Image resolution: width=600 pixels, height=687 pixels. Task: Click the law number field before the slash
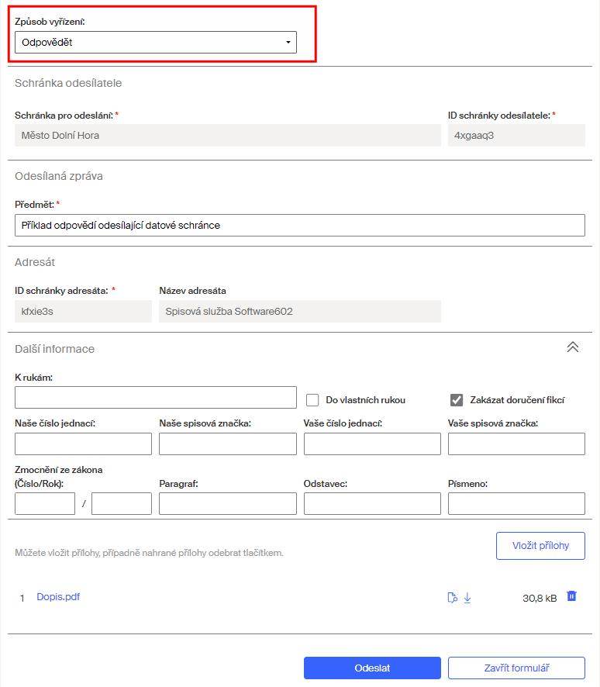(45, 503)
